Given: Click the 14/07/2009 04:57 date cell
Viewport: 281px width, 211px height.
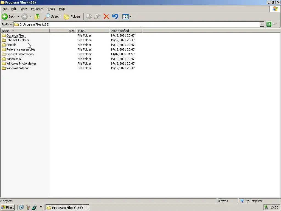Looking at the screenshot, I should (x=123, y=54).
